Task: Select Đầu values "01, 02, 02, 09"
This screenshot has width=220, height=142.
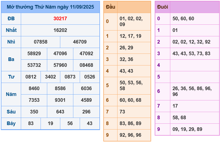Action: (x=131, y=21)
